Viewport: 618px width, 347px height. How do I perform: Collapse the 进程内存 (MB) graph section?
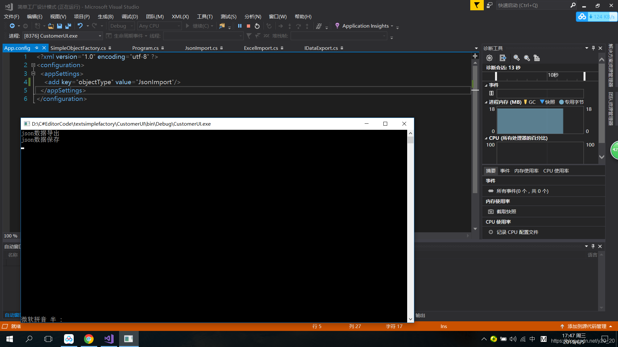click(x=486, y=102)
